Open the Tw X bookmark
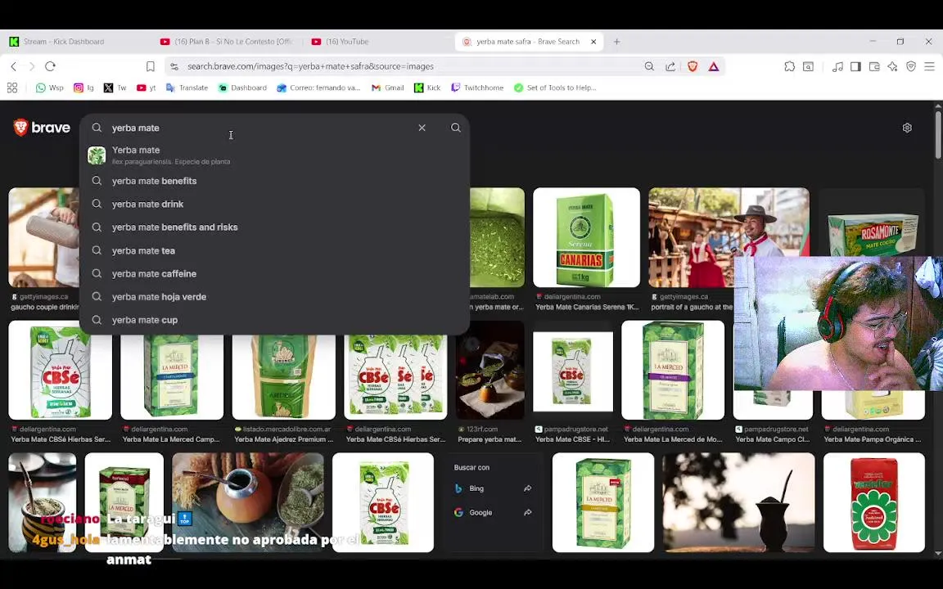Viewport: 943px width, 589px height. pyautogui.click(x=115, y=88)
